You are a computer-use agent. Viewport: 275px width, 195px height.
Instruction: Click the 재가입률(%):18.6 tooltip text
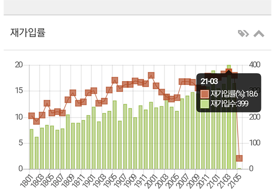(234, 94)
